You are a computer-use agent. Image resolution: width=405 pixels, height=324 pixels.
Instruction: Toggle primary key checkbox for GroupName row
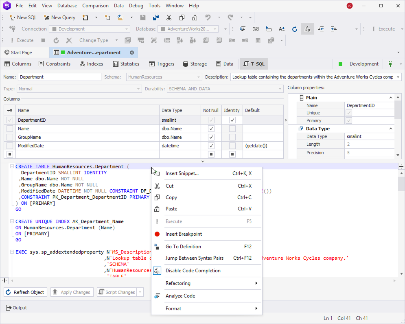pos(9,137)
